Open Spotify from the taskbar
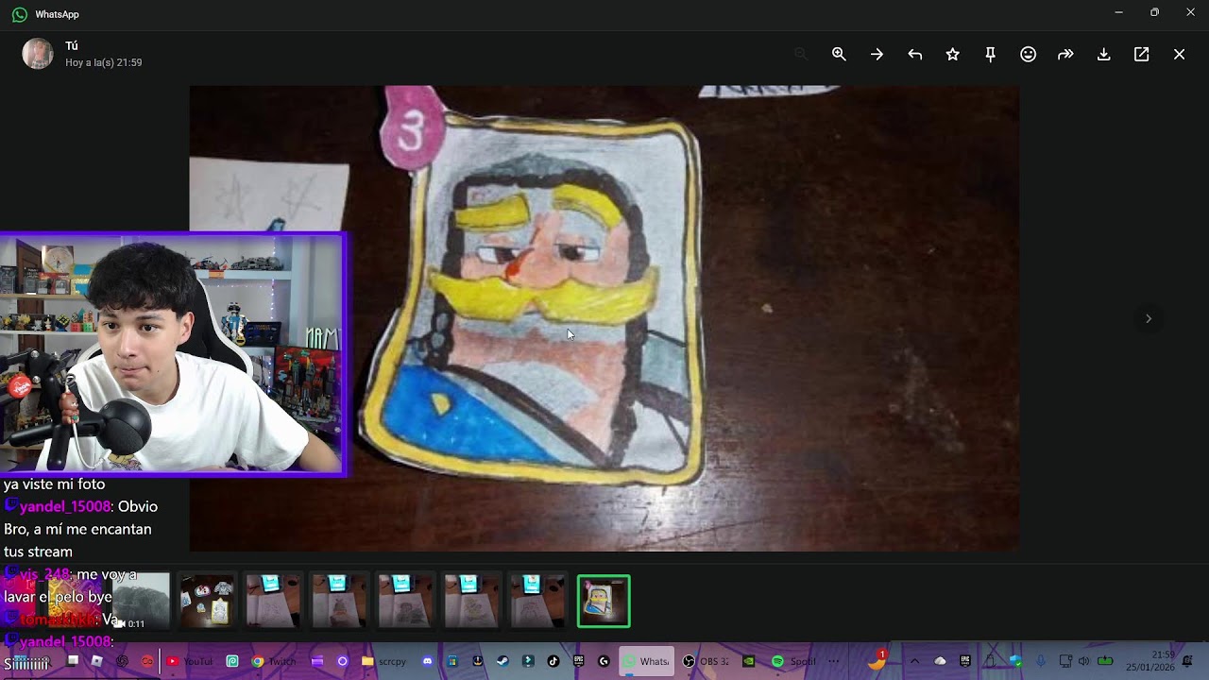 tap(794, 661)
